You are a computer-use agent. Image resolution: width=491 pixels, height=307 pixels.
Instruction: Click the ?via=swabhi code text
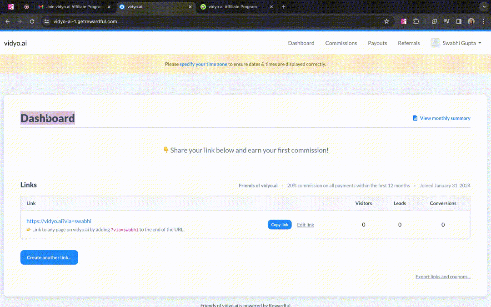pos(125,230)
